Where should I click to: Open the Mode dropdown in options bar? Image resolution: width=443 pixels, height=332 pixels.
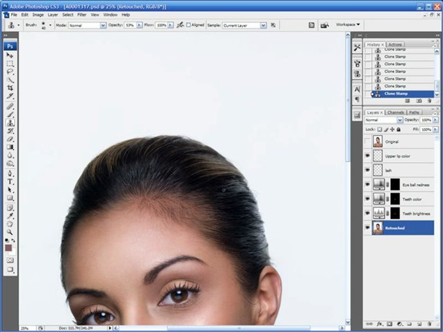tap(103, 25)
